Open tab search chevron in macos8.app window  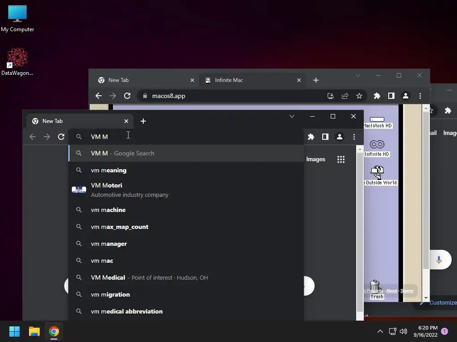pos(358,75)
